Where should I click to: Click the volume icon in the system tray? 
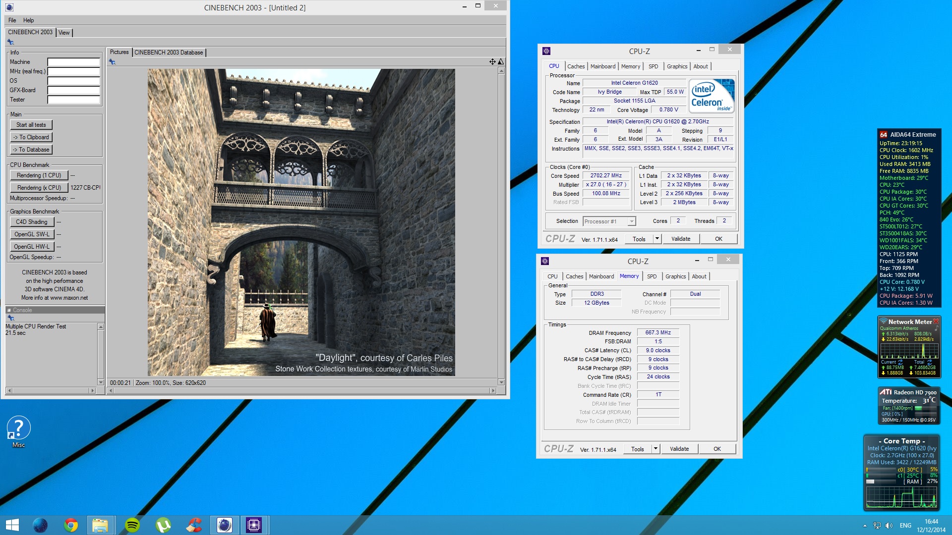(889, 526)
